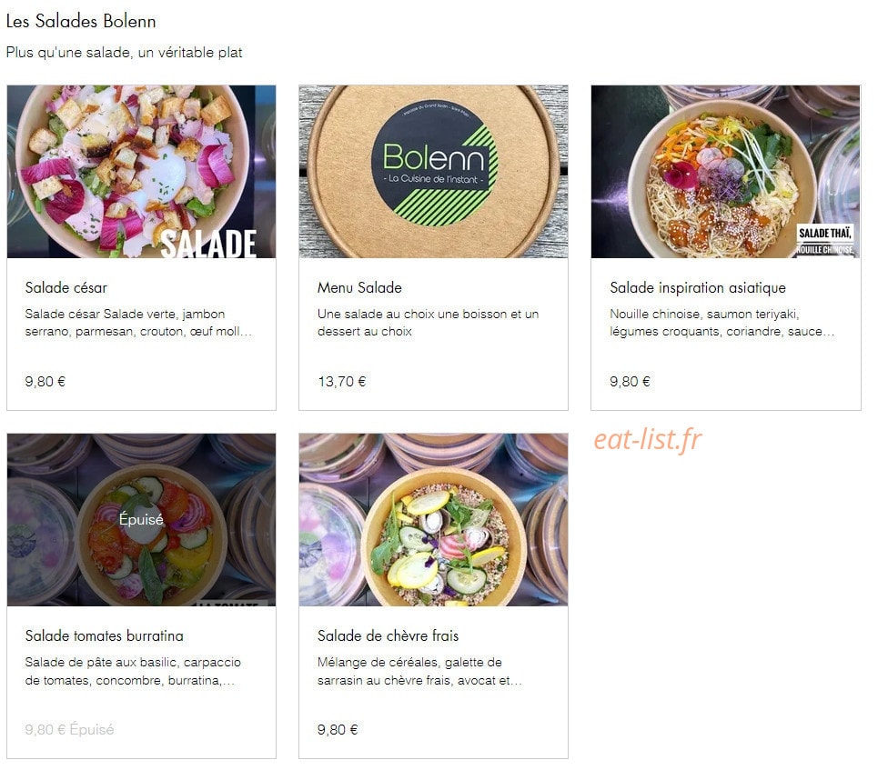The image size is (878, 770).
Task: Click the Mélange de céréales description text
Action: coord(419,672)
